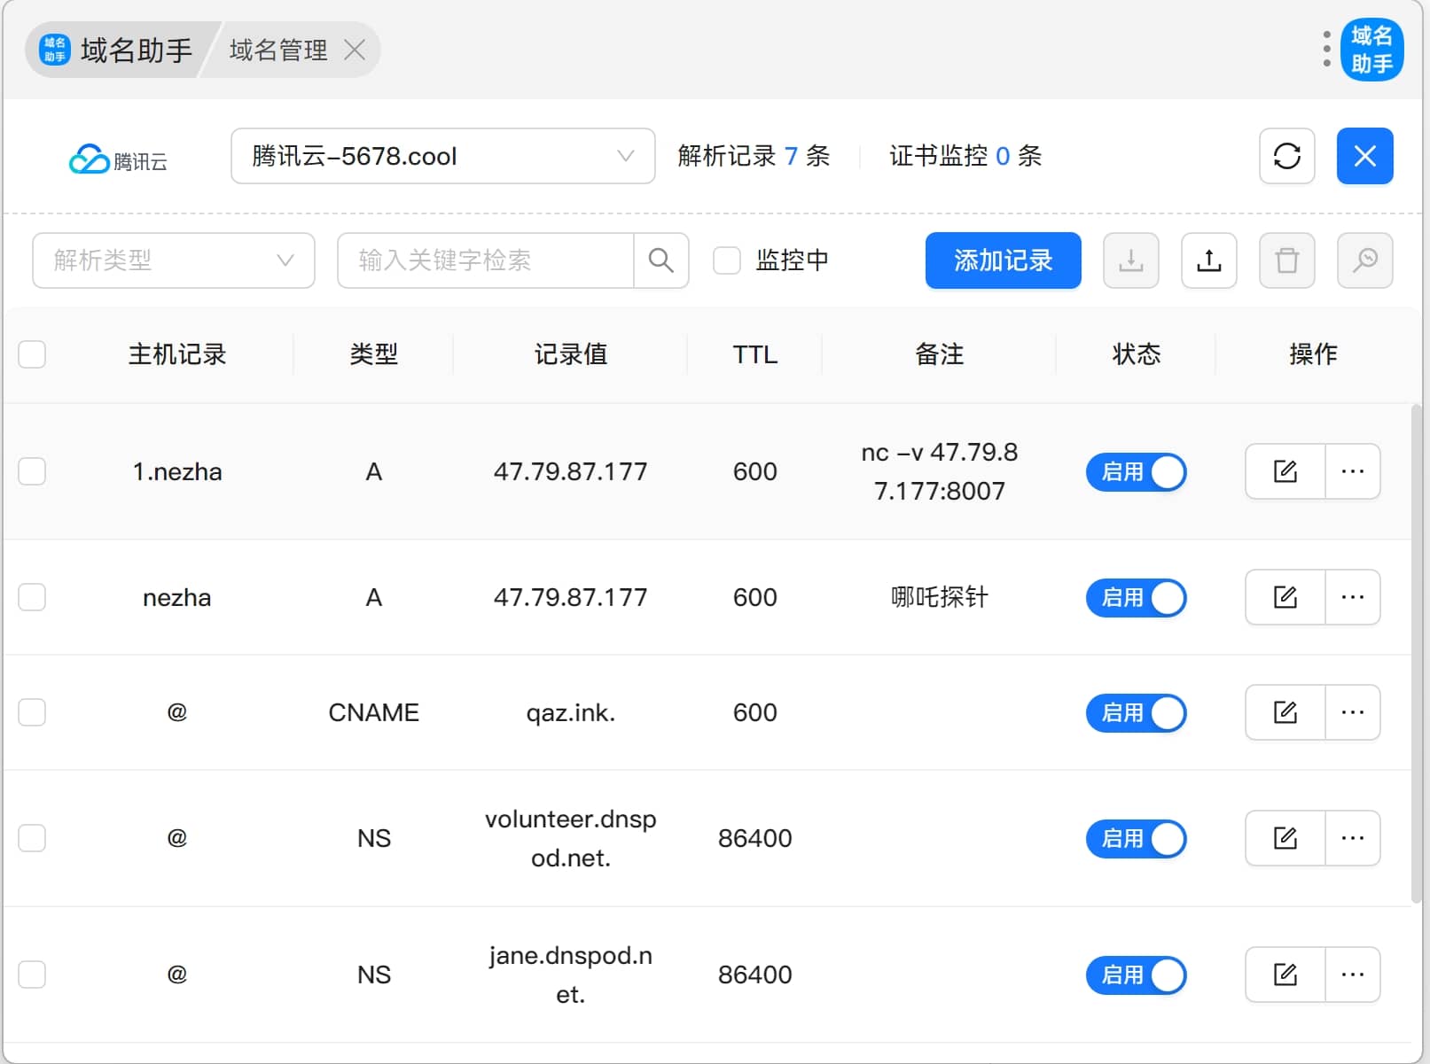
Task: Edit the 1.nezha record
Action: point(1285,471)
